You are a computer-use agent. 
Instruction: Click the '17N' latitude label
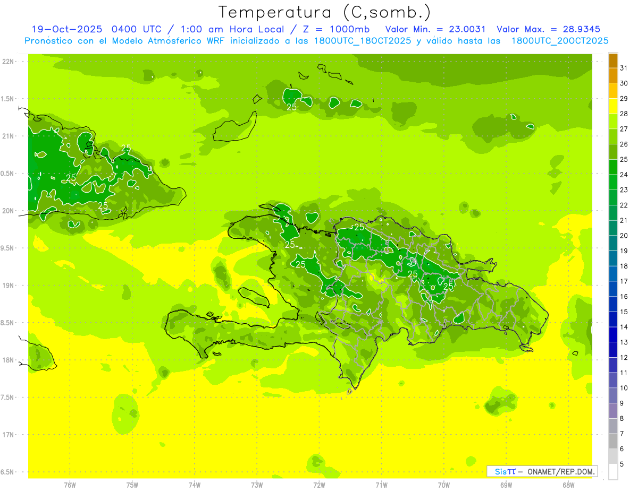pos(9,435)
